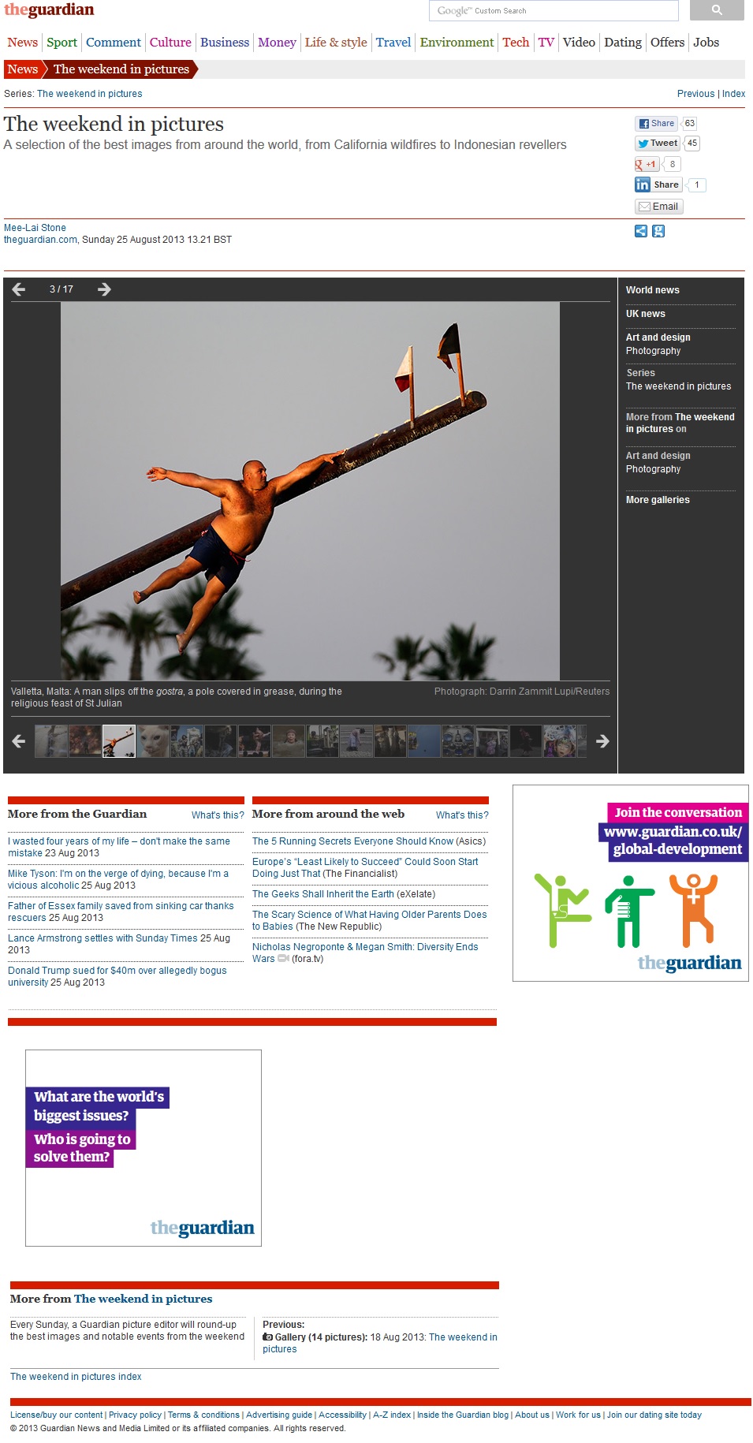Share article on Facebook

click(656, 124)
